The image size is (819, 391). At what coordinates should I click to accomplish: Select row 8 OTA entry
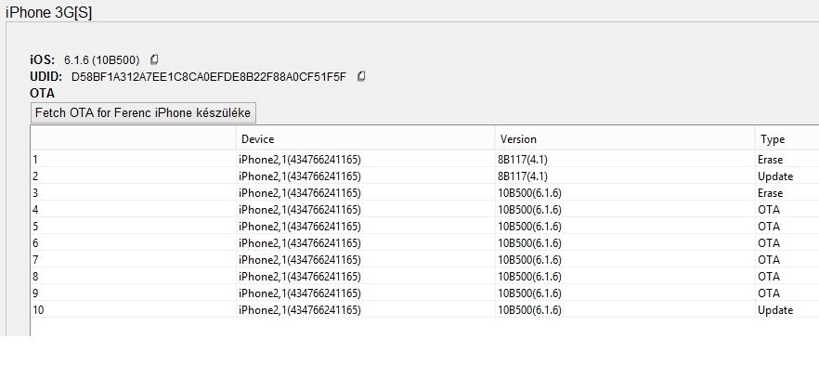coord(424,277)
